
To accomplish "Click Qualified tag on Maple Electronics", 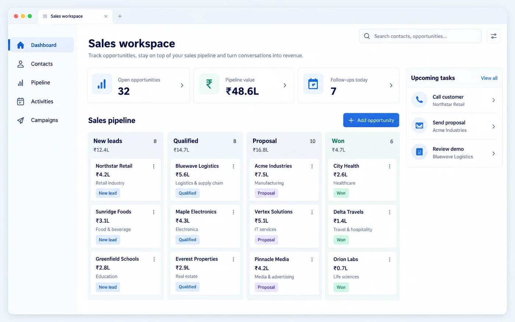I will (187, 240).
